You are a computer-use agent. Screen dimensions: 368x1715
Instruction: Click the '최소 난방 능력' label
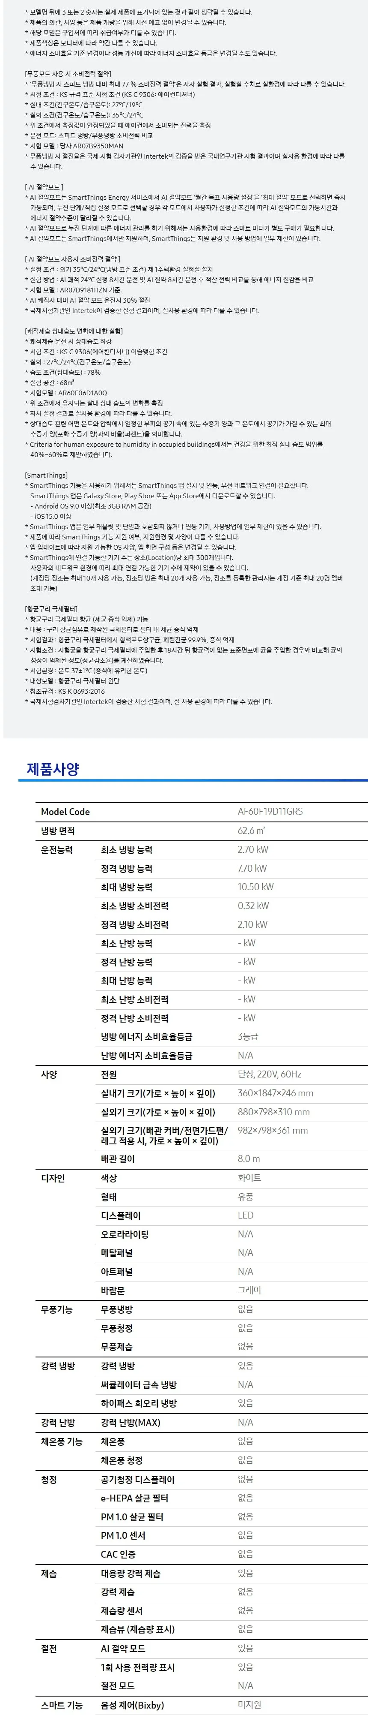pyautogui.click(x=127, y=943)
